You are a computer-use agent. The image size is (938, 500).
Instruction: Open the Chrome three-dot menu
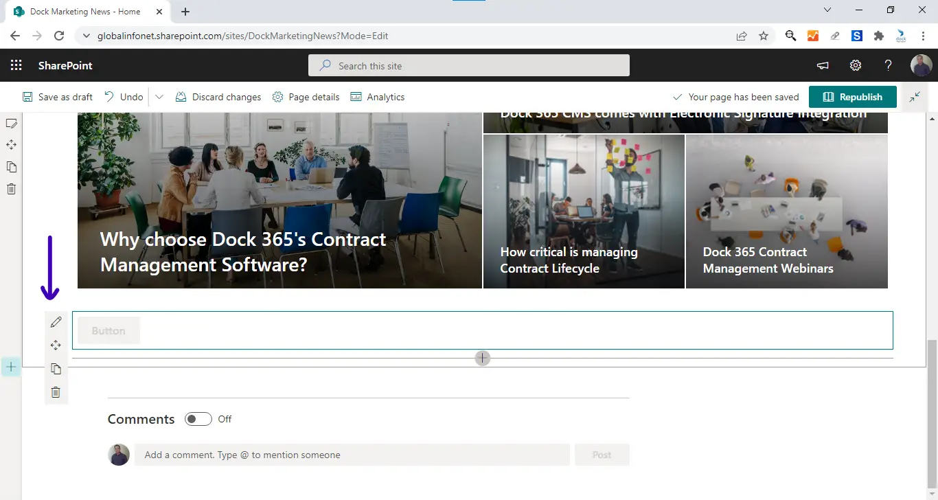pyautogui.click(x=923, y=36)
